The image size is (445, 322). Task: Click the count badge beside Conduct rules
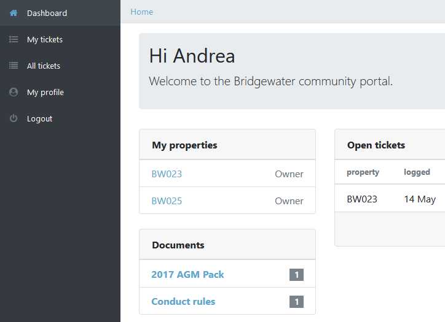point(296,302)
